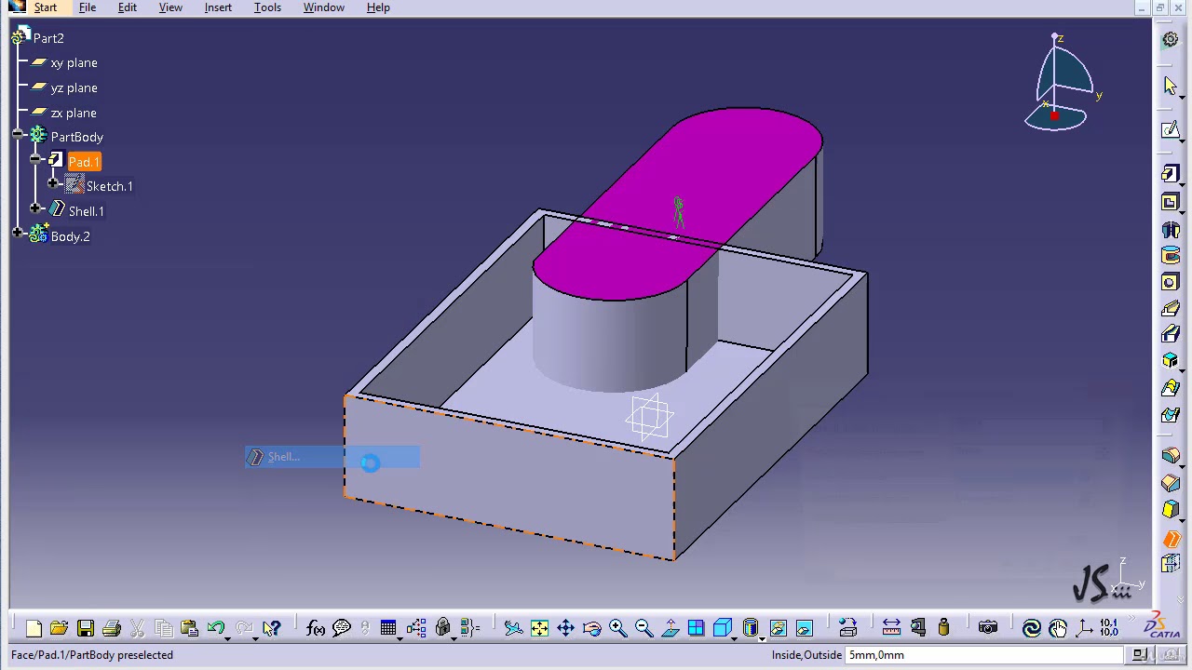
Task: Select Part2 root node in tree
Action: point(48,38)
